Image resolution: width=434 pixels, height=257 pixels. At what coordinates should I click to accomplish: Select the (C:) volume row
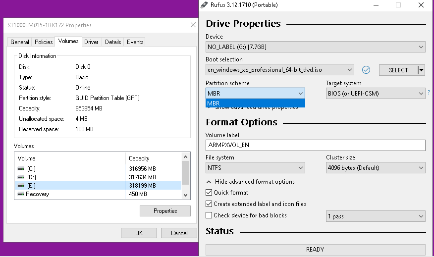pyautogui.click(x=98, y=168)
